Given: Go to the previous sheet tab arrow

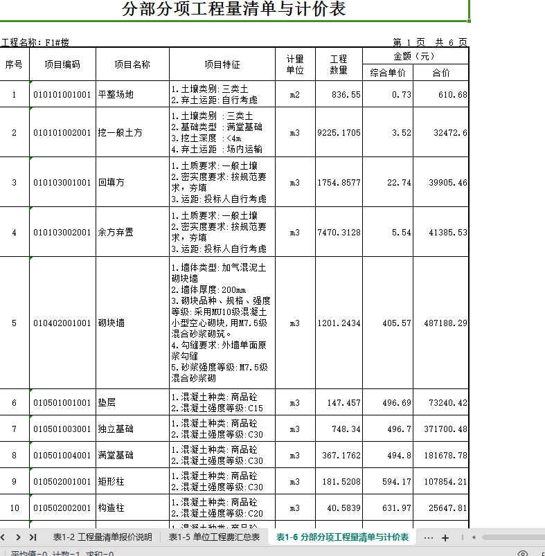Looking at the screenshot, I should click(3, 537).
